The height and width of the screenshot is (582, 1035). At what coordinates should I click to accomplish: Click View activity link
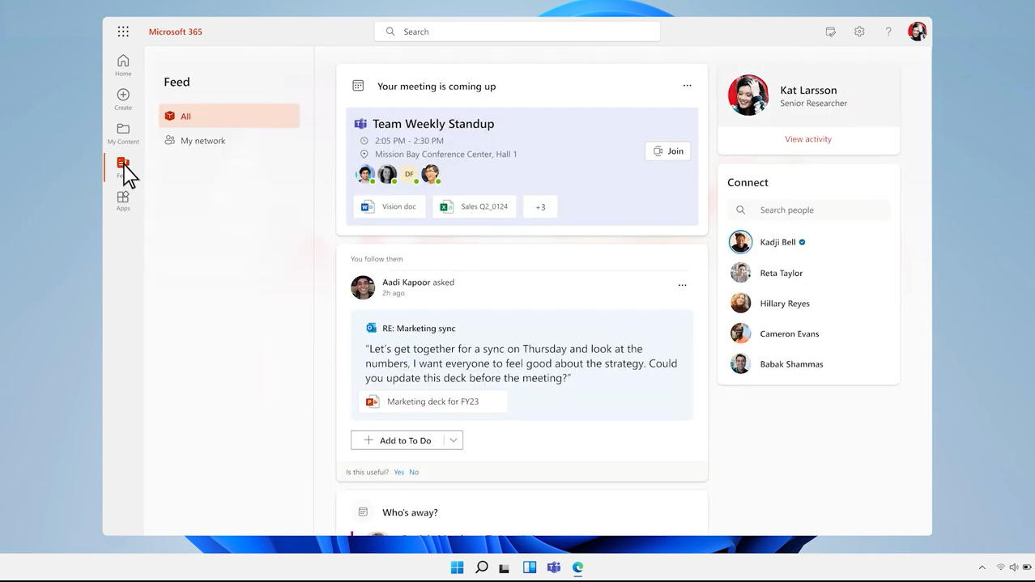[808, 139]
